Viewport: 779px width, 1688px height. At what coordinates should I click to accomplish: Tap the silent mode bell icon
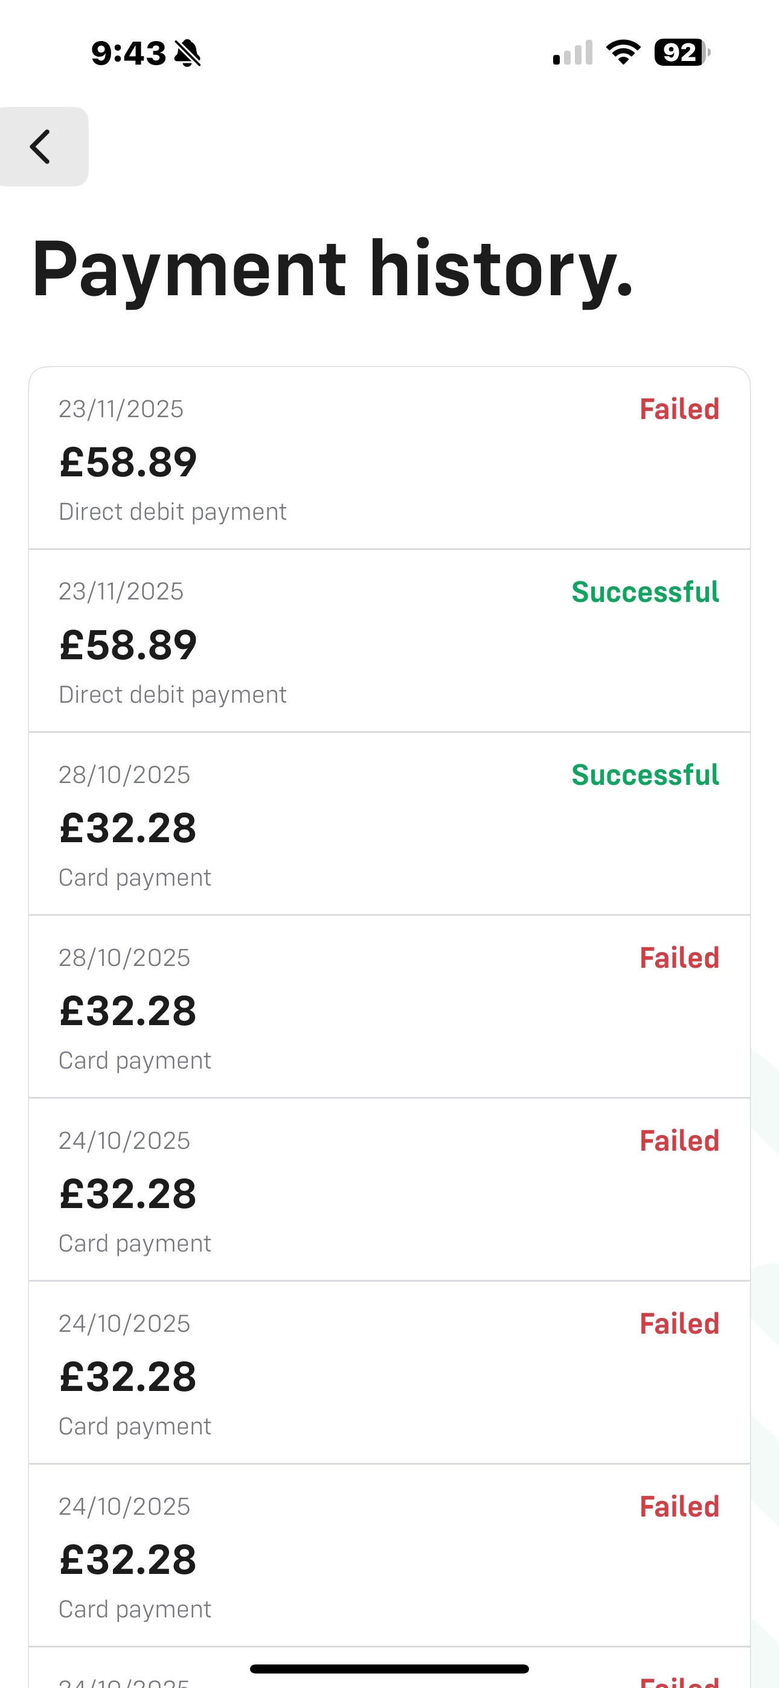click(188, 53)
